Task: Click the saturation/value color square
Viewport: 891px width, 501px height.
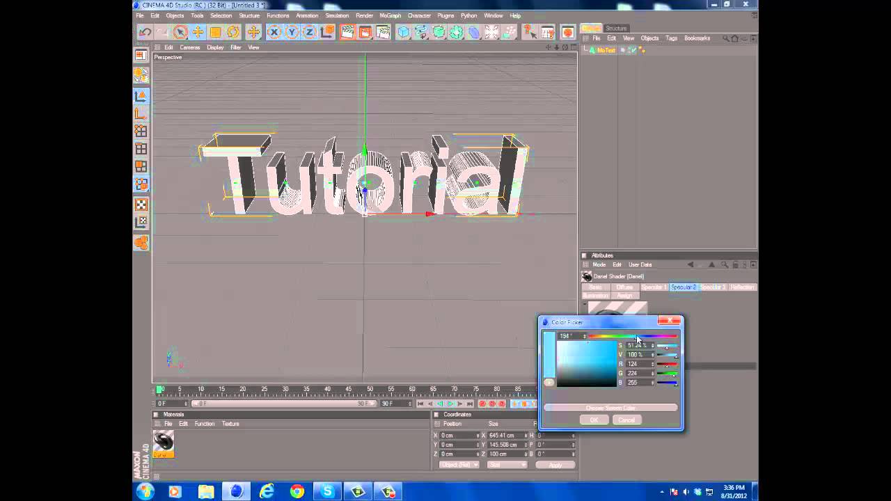Action: [587, 365]
